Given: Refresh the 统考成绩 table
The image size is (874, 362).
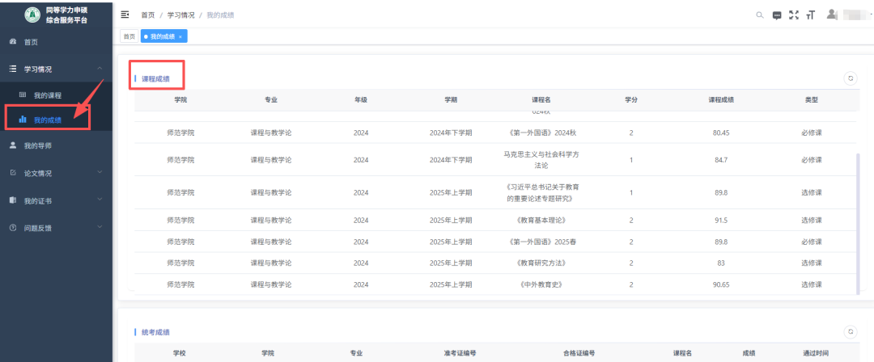Looking at the screenshot, I should 850,331.
